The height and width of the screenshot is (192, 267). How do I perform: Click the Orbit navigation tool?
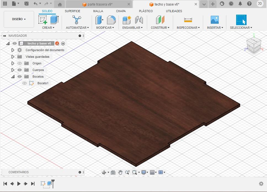[104, 172]
